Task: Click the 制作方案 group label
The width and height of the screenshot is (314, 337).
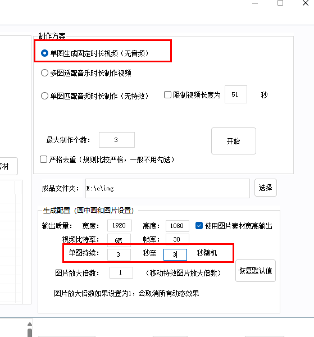Action: point(52,36)
